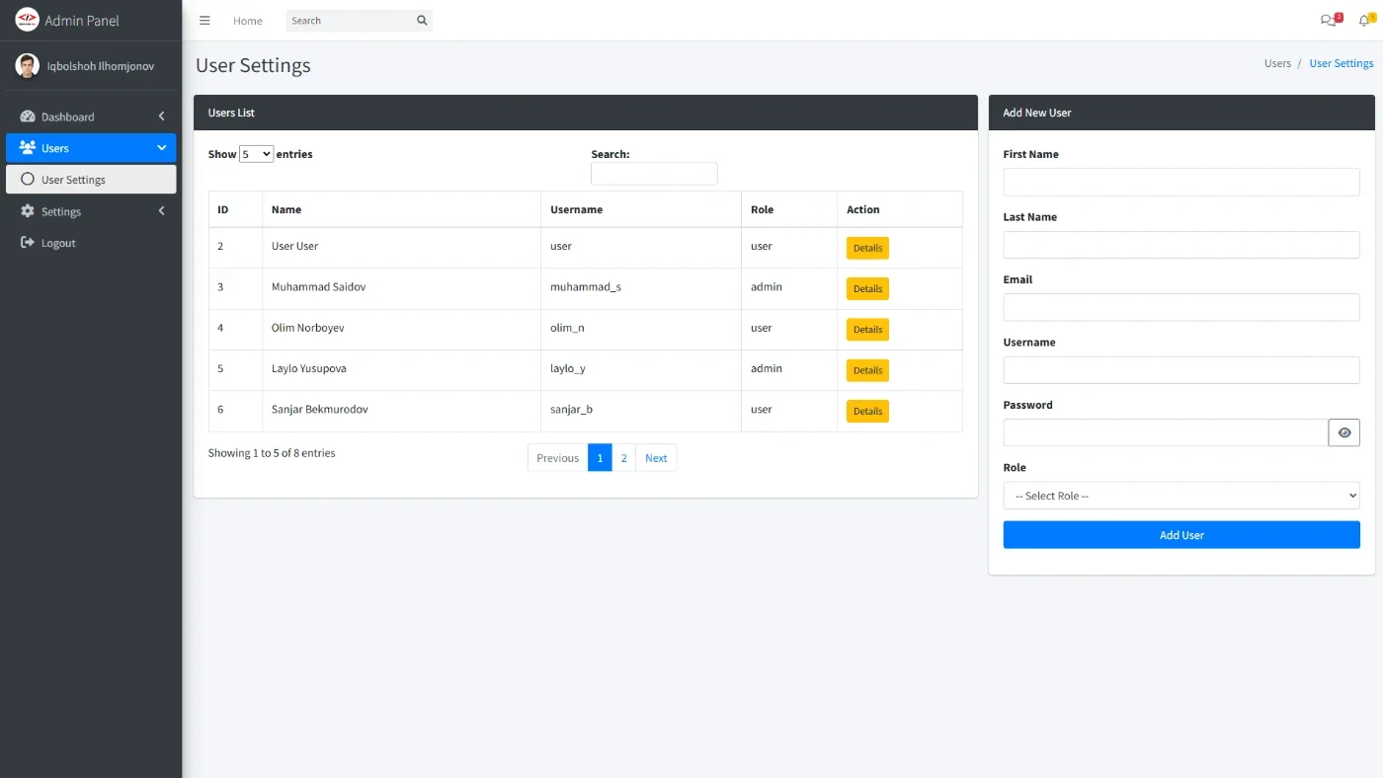
Task: Open the Select Role dropdown
Action: tap(1181, 496)
